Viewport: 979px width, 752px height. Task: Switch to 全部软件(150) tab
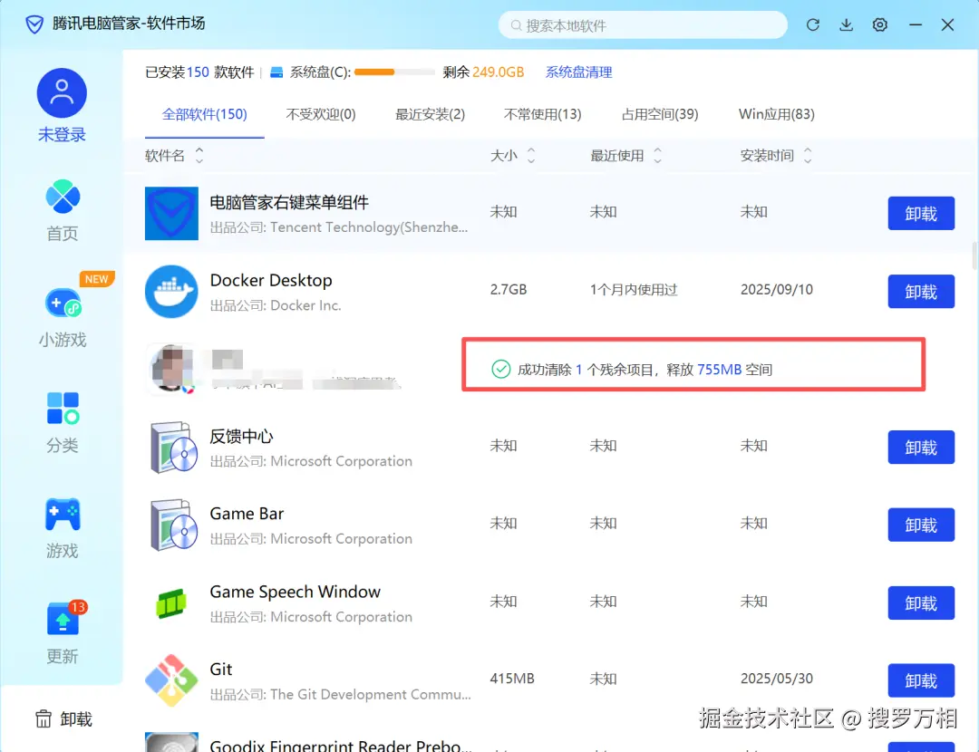(x=204, y=114)
